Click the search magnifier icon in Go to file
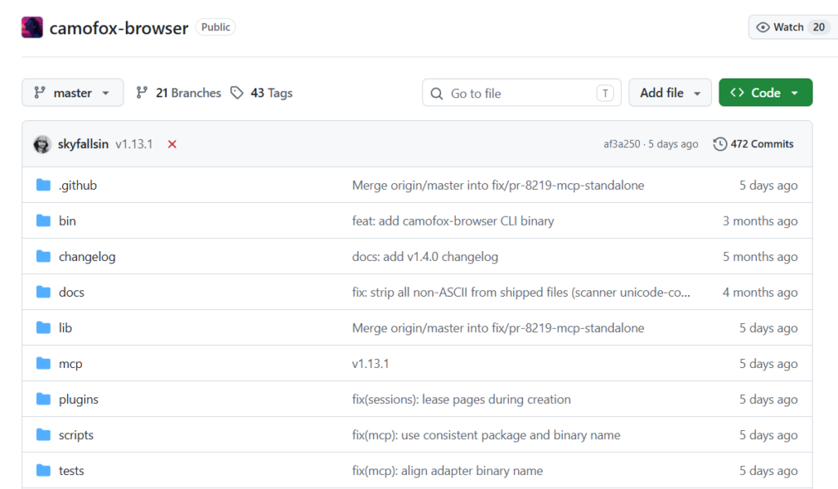The height and width of the screenshot is (489, 838). pos(437,93)
